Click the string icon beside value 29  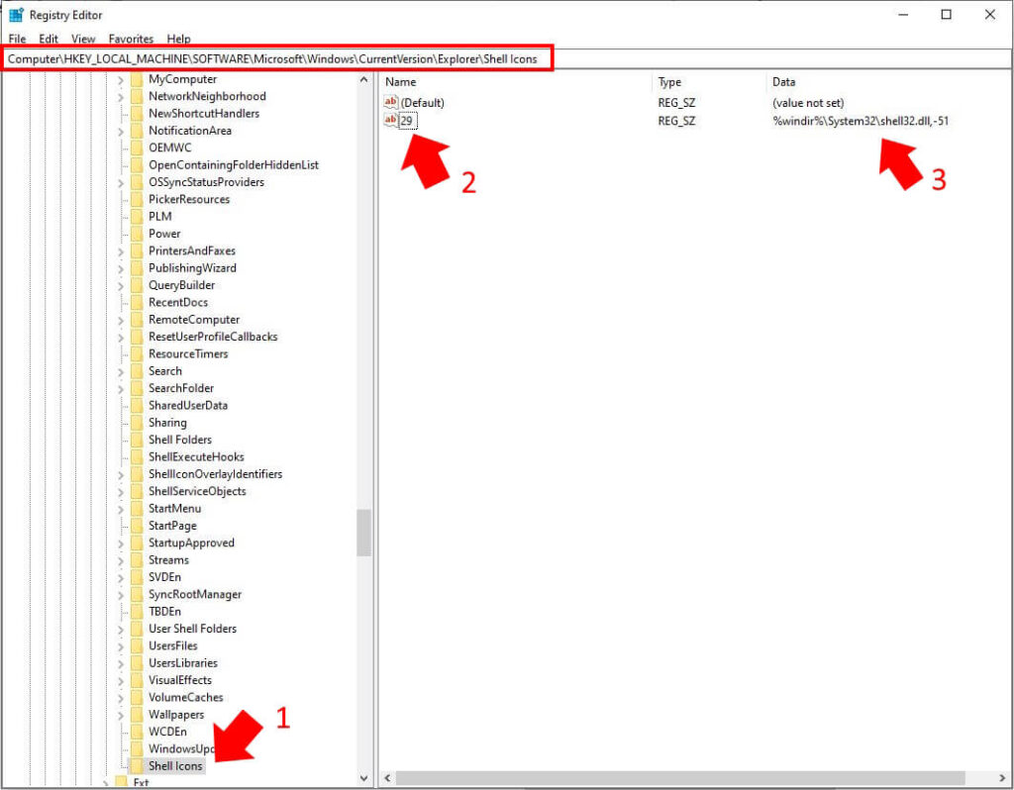pyautogui.click(x=390, y=121)
